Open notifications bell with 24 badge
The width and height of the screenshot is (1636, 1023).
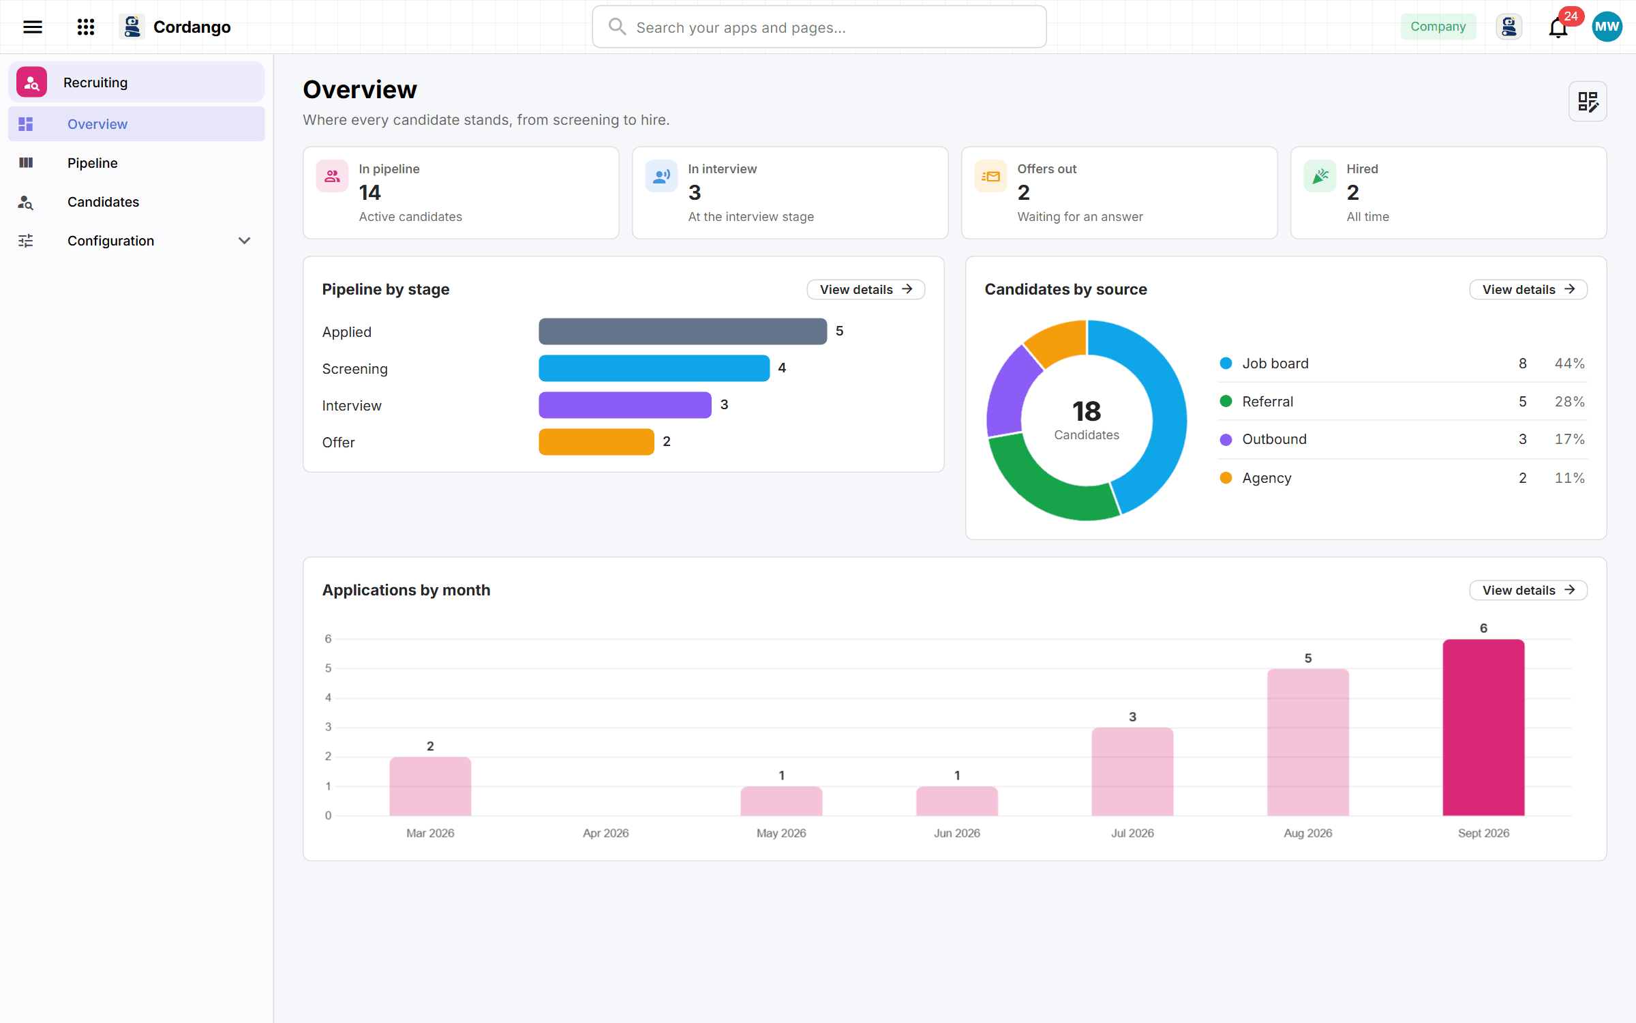click(x=1558, y=27)
